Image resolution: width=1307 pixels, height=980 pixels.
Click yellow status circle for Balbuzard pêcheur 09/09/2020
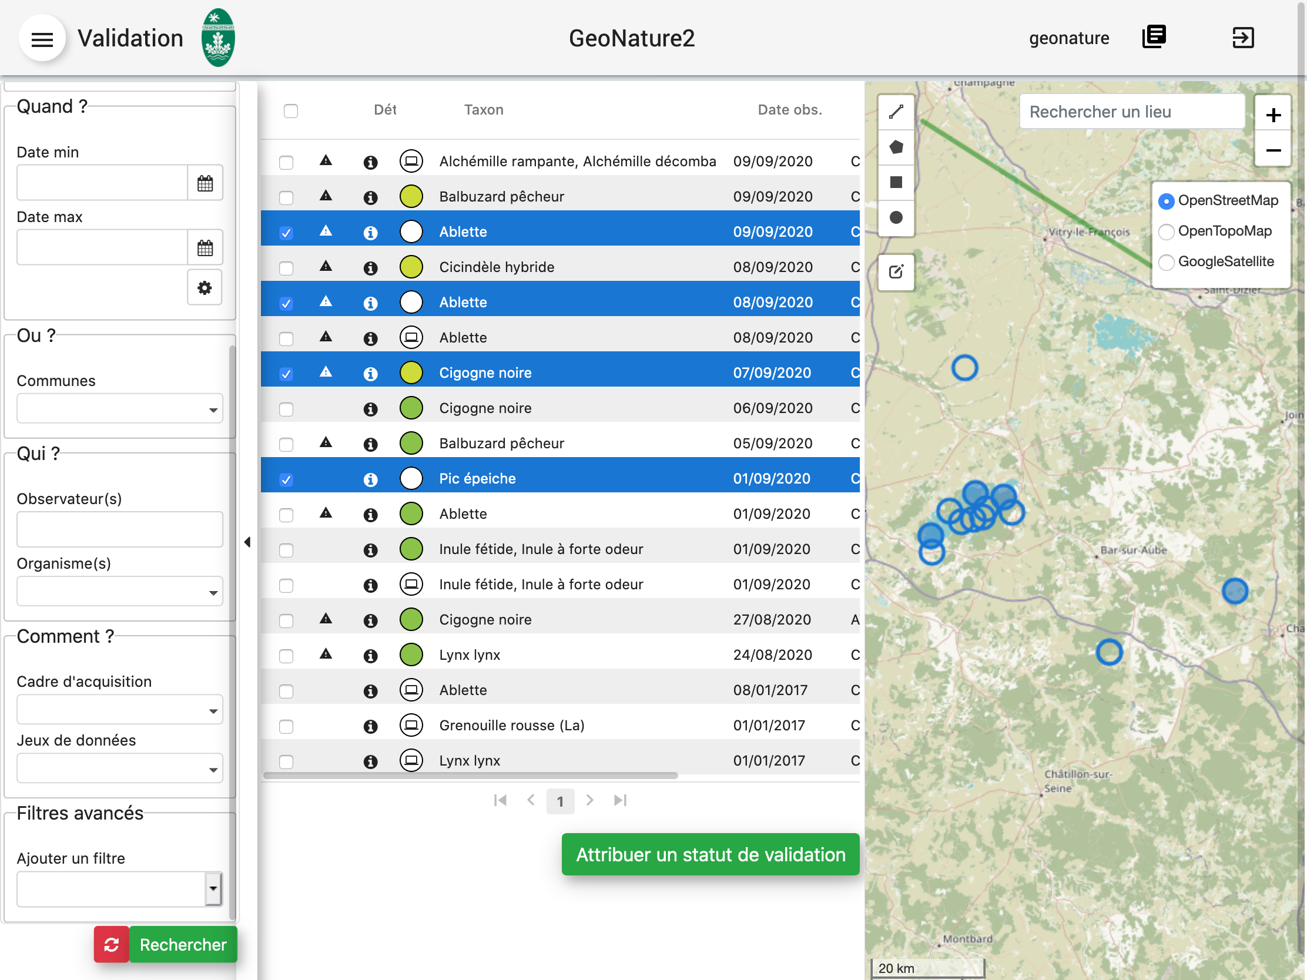(x=411, y=197)
